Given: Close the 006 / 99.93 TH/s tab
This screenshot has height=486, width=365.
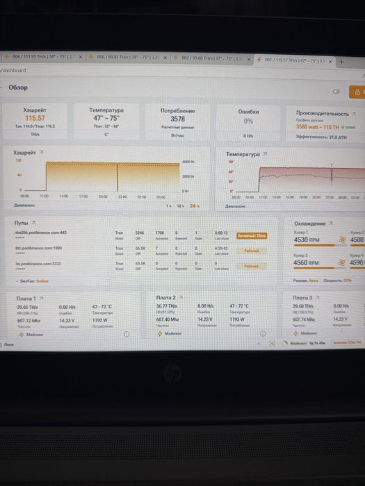Looking at the screenshot, I should coord(165,58).
